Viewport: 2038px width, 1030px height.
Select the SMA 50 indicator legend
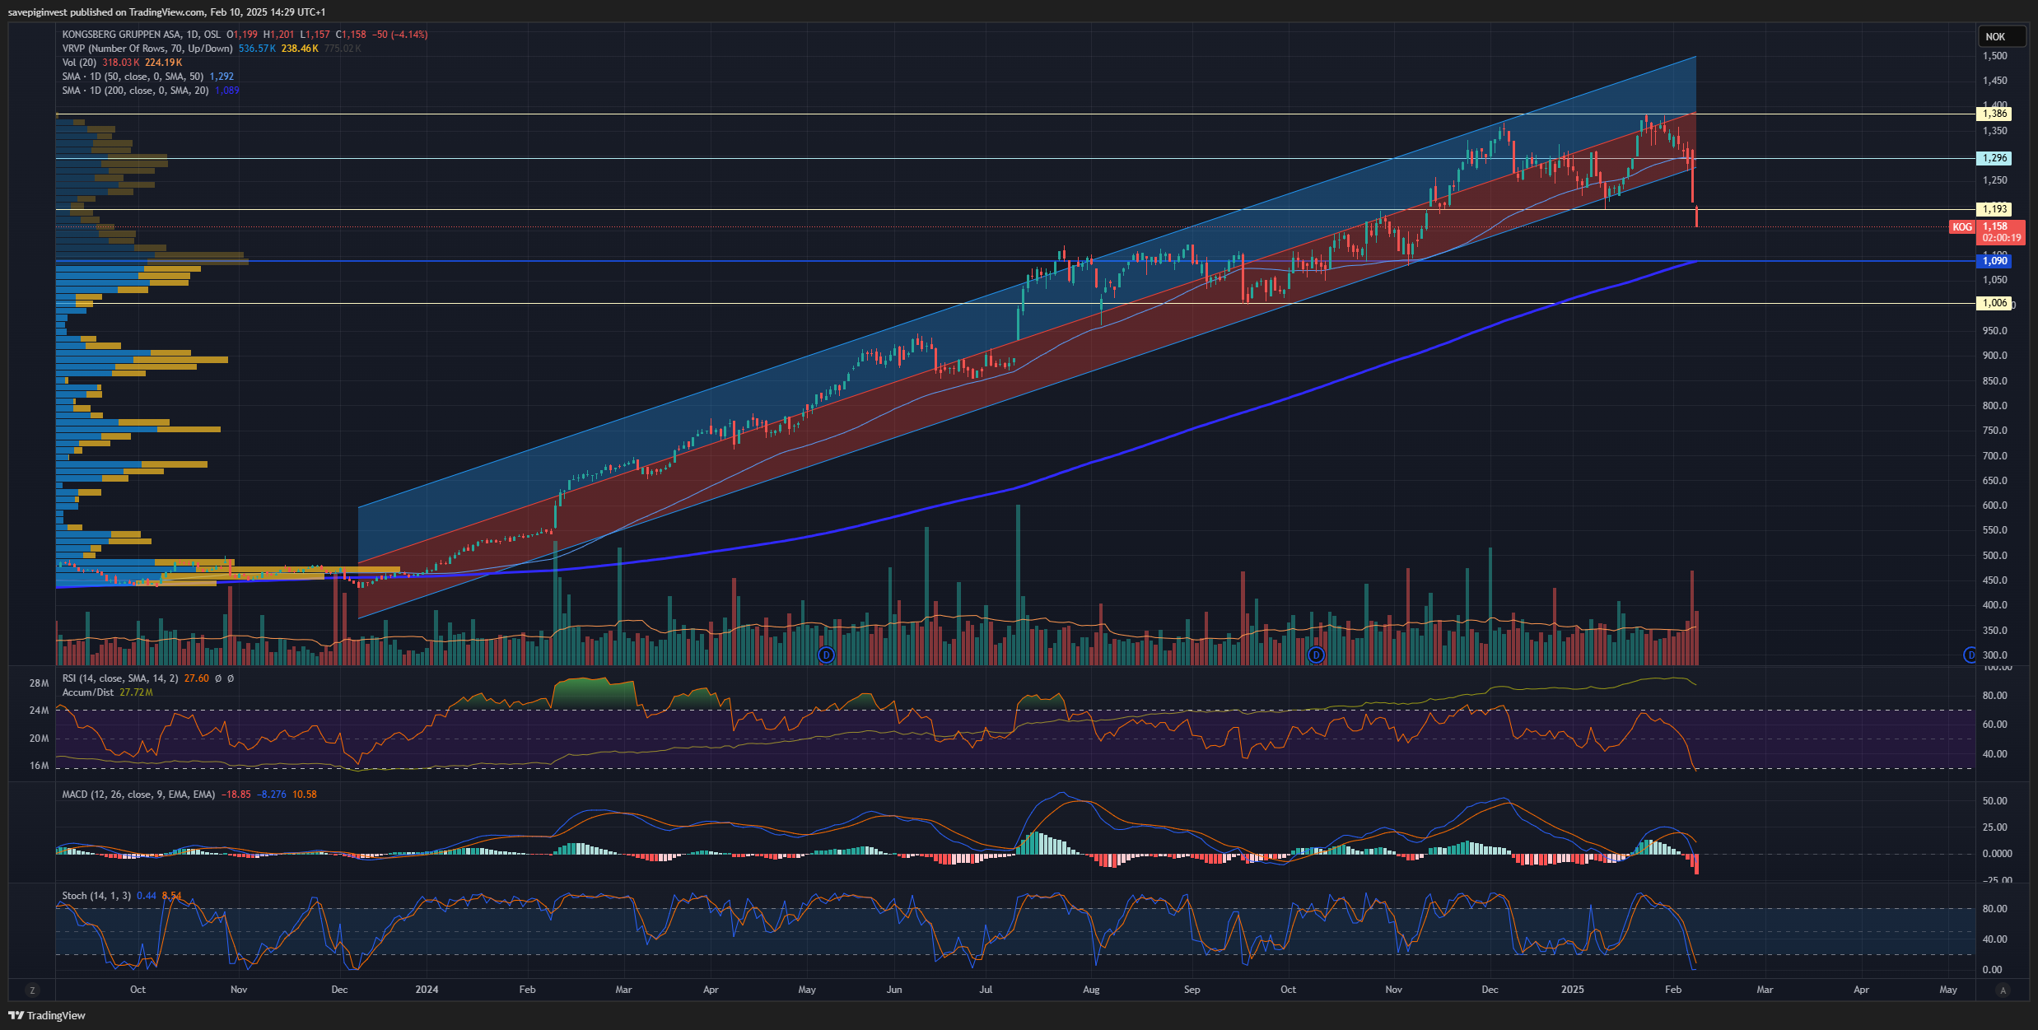click(133, 77)
